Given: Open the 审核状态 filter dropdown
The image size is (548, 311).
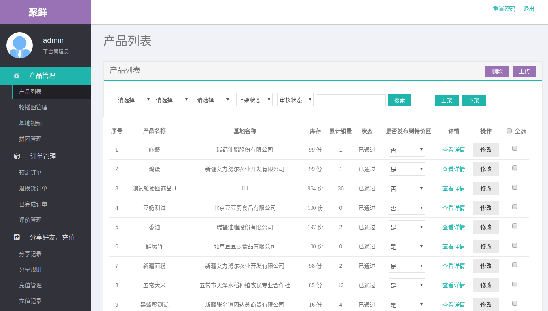Looking at the screenshot, I should pyautogui.click(x=296, y=100).
